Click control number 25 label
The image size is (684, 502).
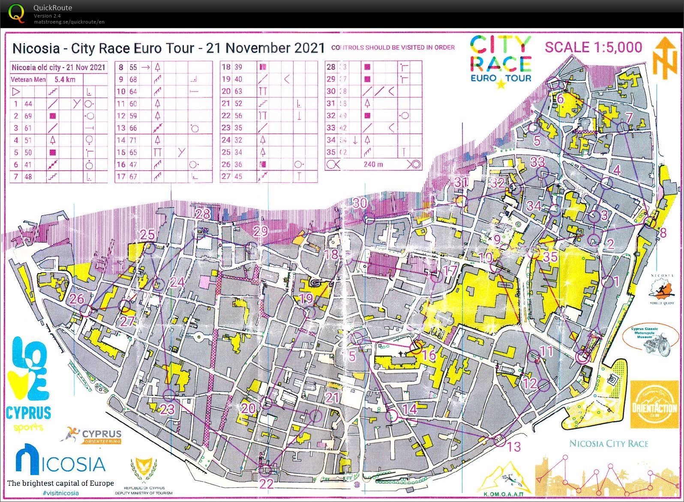click(147, 235)
